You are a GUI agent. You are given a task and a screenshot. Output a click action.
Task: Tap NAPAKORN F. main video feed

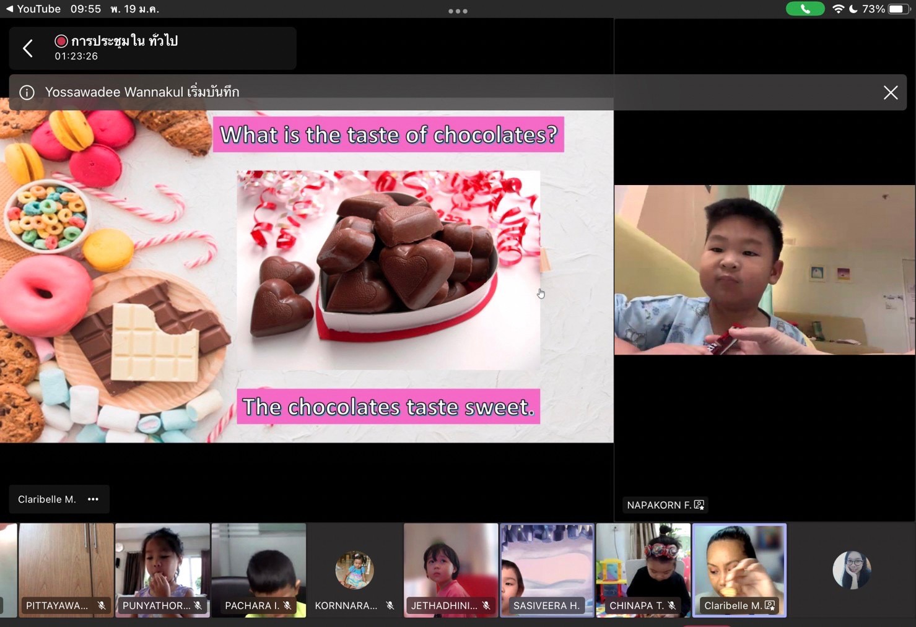pyautogui.click(x=764, y=270)
